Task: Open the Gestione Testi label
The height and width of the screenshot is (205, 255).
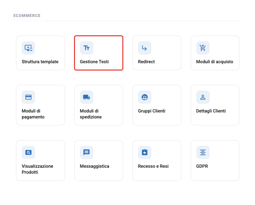Action: pos(94,62)
